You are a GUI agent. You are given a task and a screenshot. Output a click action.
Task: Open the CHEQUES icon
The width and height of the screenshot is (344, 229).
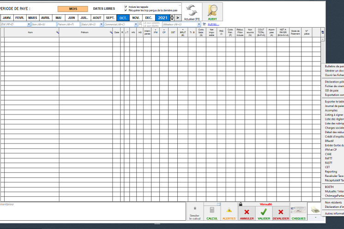click(x=298, y=211)
